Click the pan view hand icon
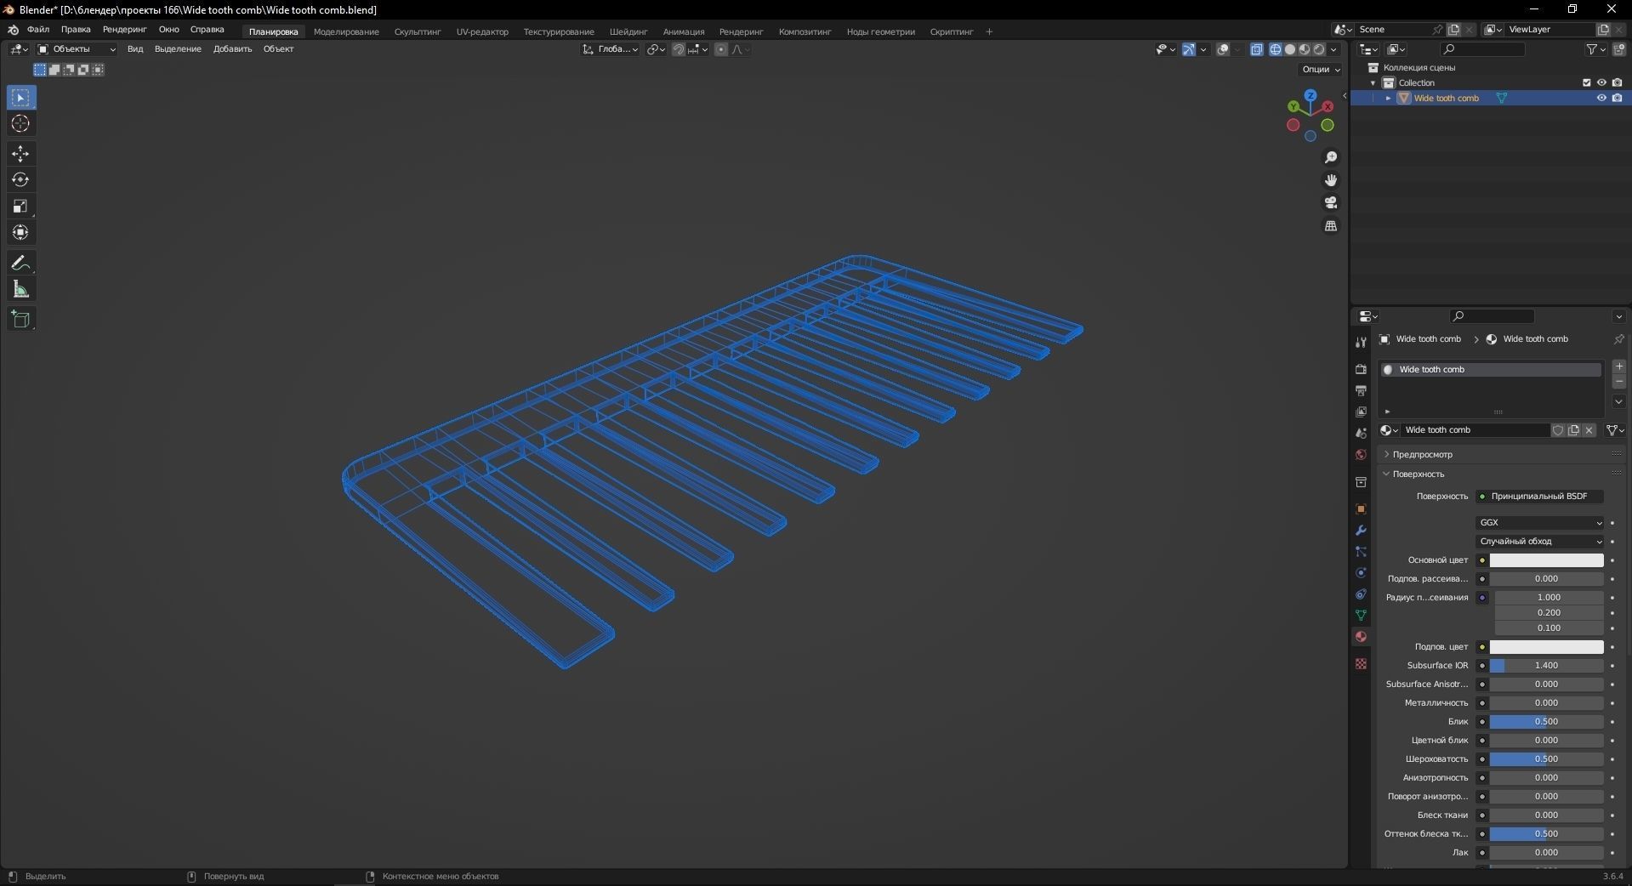 1331,180
